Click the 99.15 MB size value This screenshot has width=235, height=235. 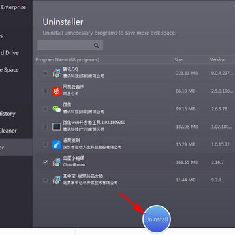tap(185, 109)
